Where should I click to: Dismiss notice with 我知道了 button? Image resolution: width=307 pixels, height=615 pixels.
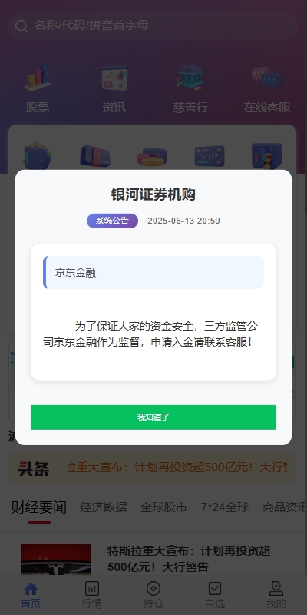click(153, 417)
